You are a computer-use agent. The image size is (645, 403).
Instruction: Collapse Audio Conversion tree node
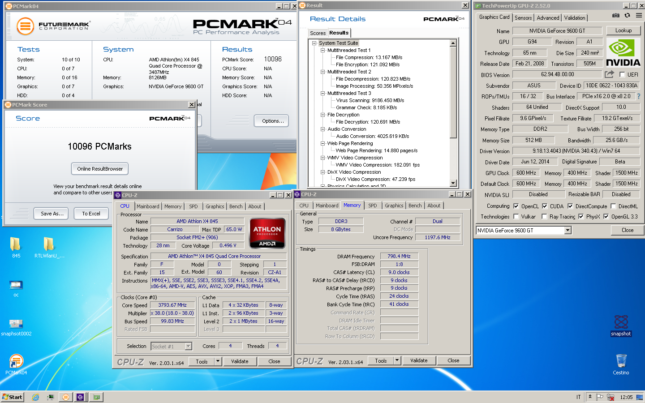pos(322,129)
